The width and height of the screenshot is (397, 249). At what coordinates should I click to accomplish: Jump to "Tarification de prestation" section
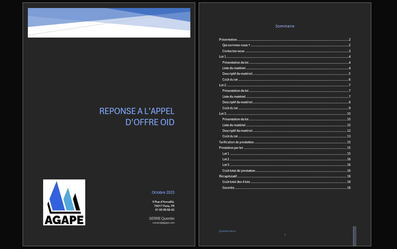click(236, 142)
